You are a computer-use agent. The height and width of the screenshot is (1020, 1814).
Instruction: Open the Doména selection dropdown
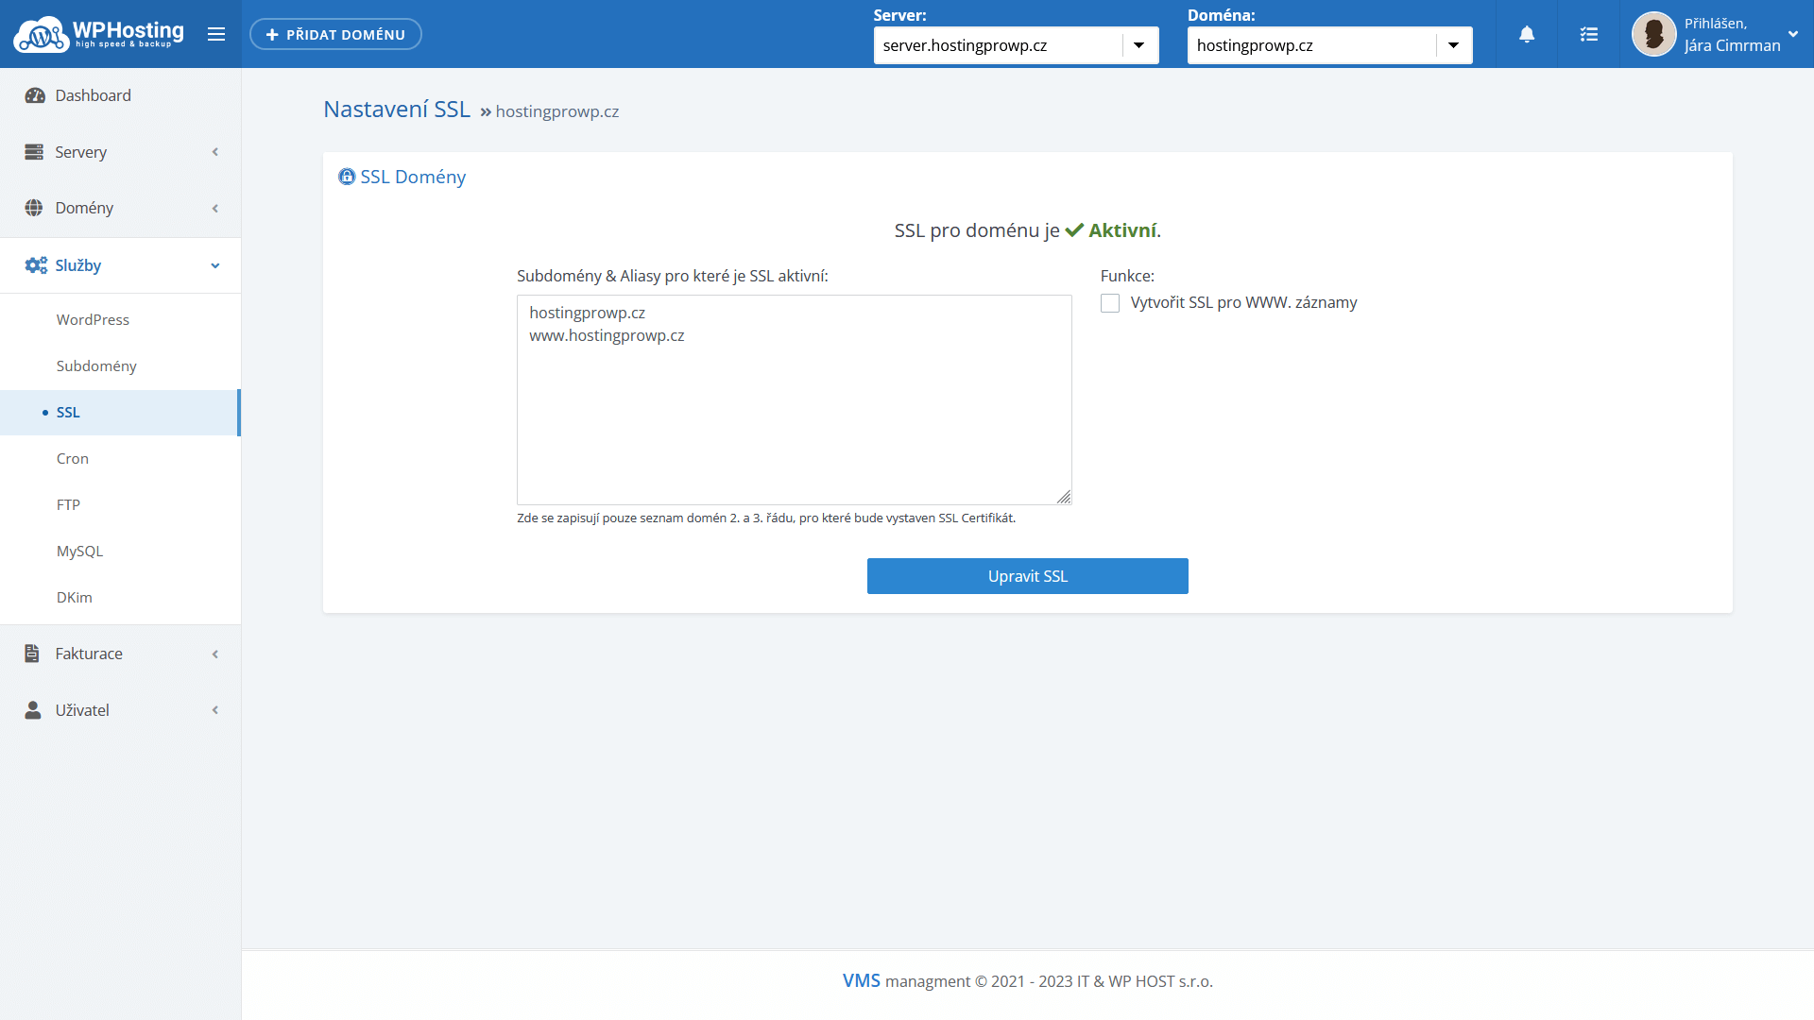(x=1453, y=45)
